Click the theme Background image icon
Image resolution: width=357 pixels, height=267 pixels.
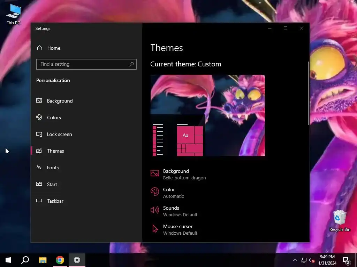[x=155, y=173]
